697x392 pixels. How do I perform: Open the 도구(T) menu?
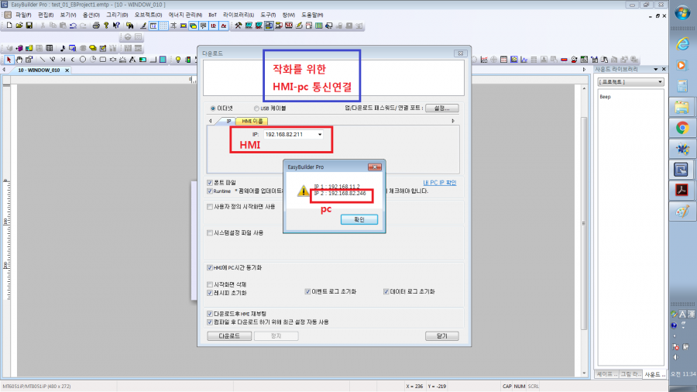pyautogui.click(x=268, y=15)
